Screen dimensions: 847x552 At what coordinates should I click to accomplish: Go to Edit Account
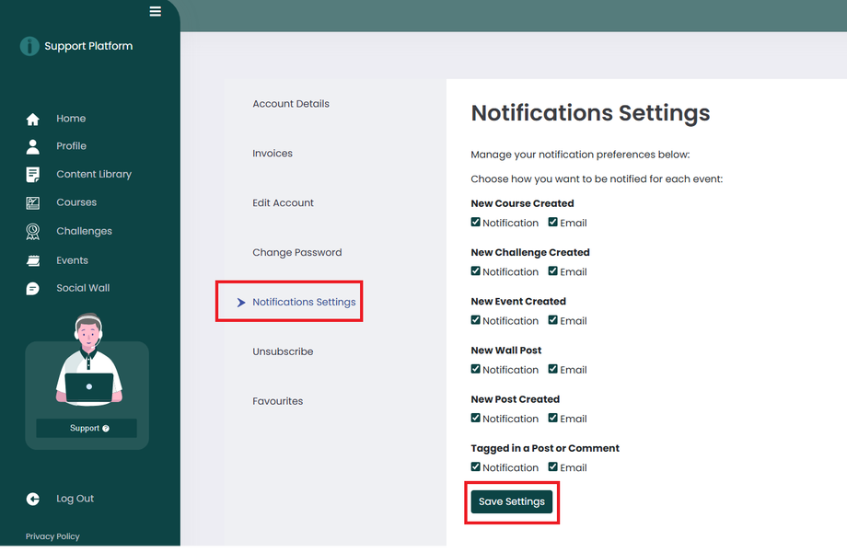pos(283,203)
